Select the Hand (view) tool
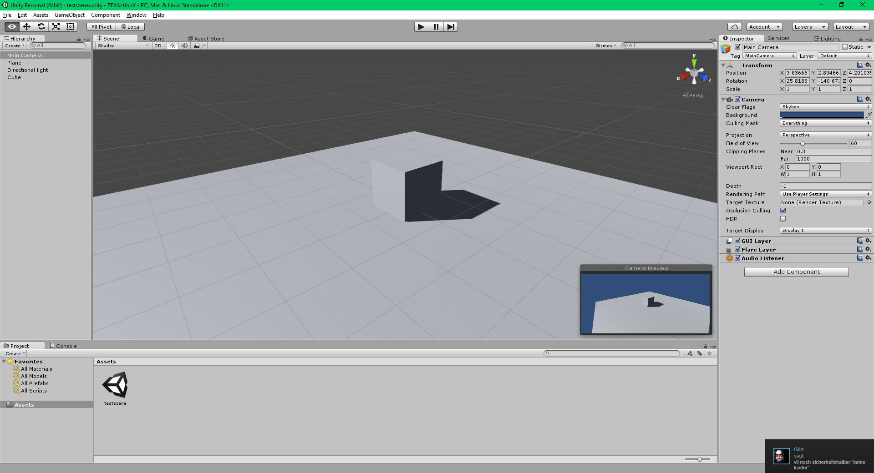 pyautogui.click(x=12, y=27)
